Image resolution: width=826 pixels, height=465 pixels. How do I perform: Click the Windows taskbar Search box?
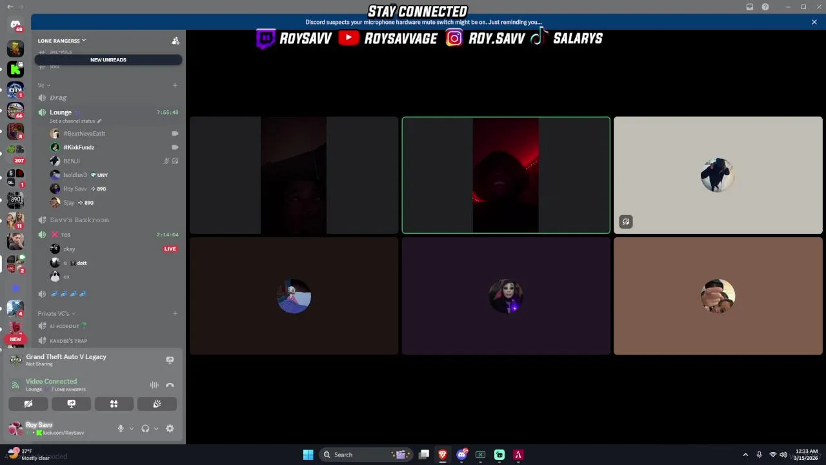(x=367, y=455)
